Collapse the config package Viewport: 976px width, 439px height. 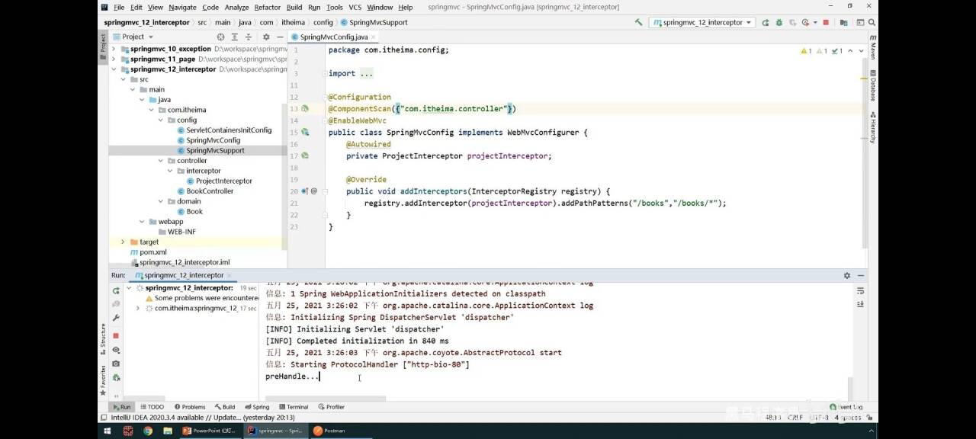click(161, 120)
